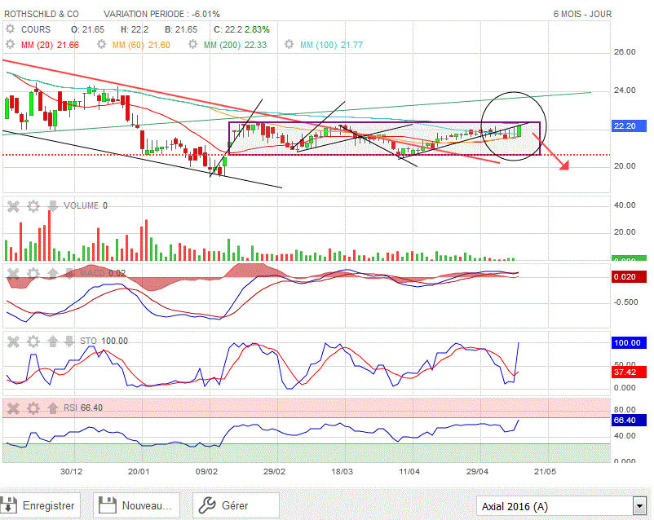Click the red arrow drawing on chart
The image size is (654, 520).
[556, 156]
